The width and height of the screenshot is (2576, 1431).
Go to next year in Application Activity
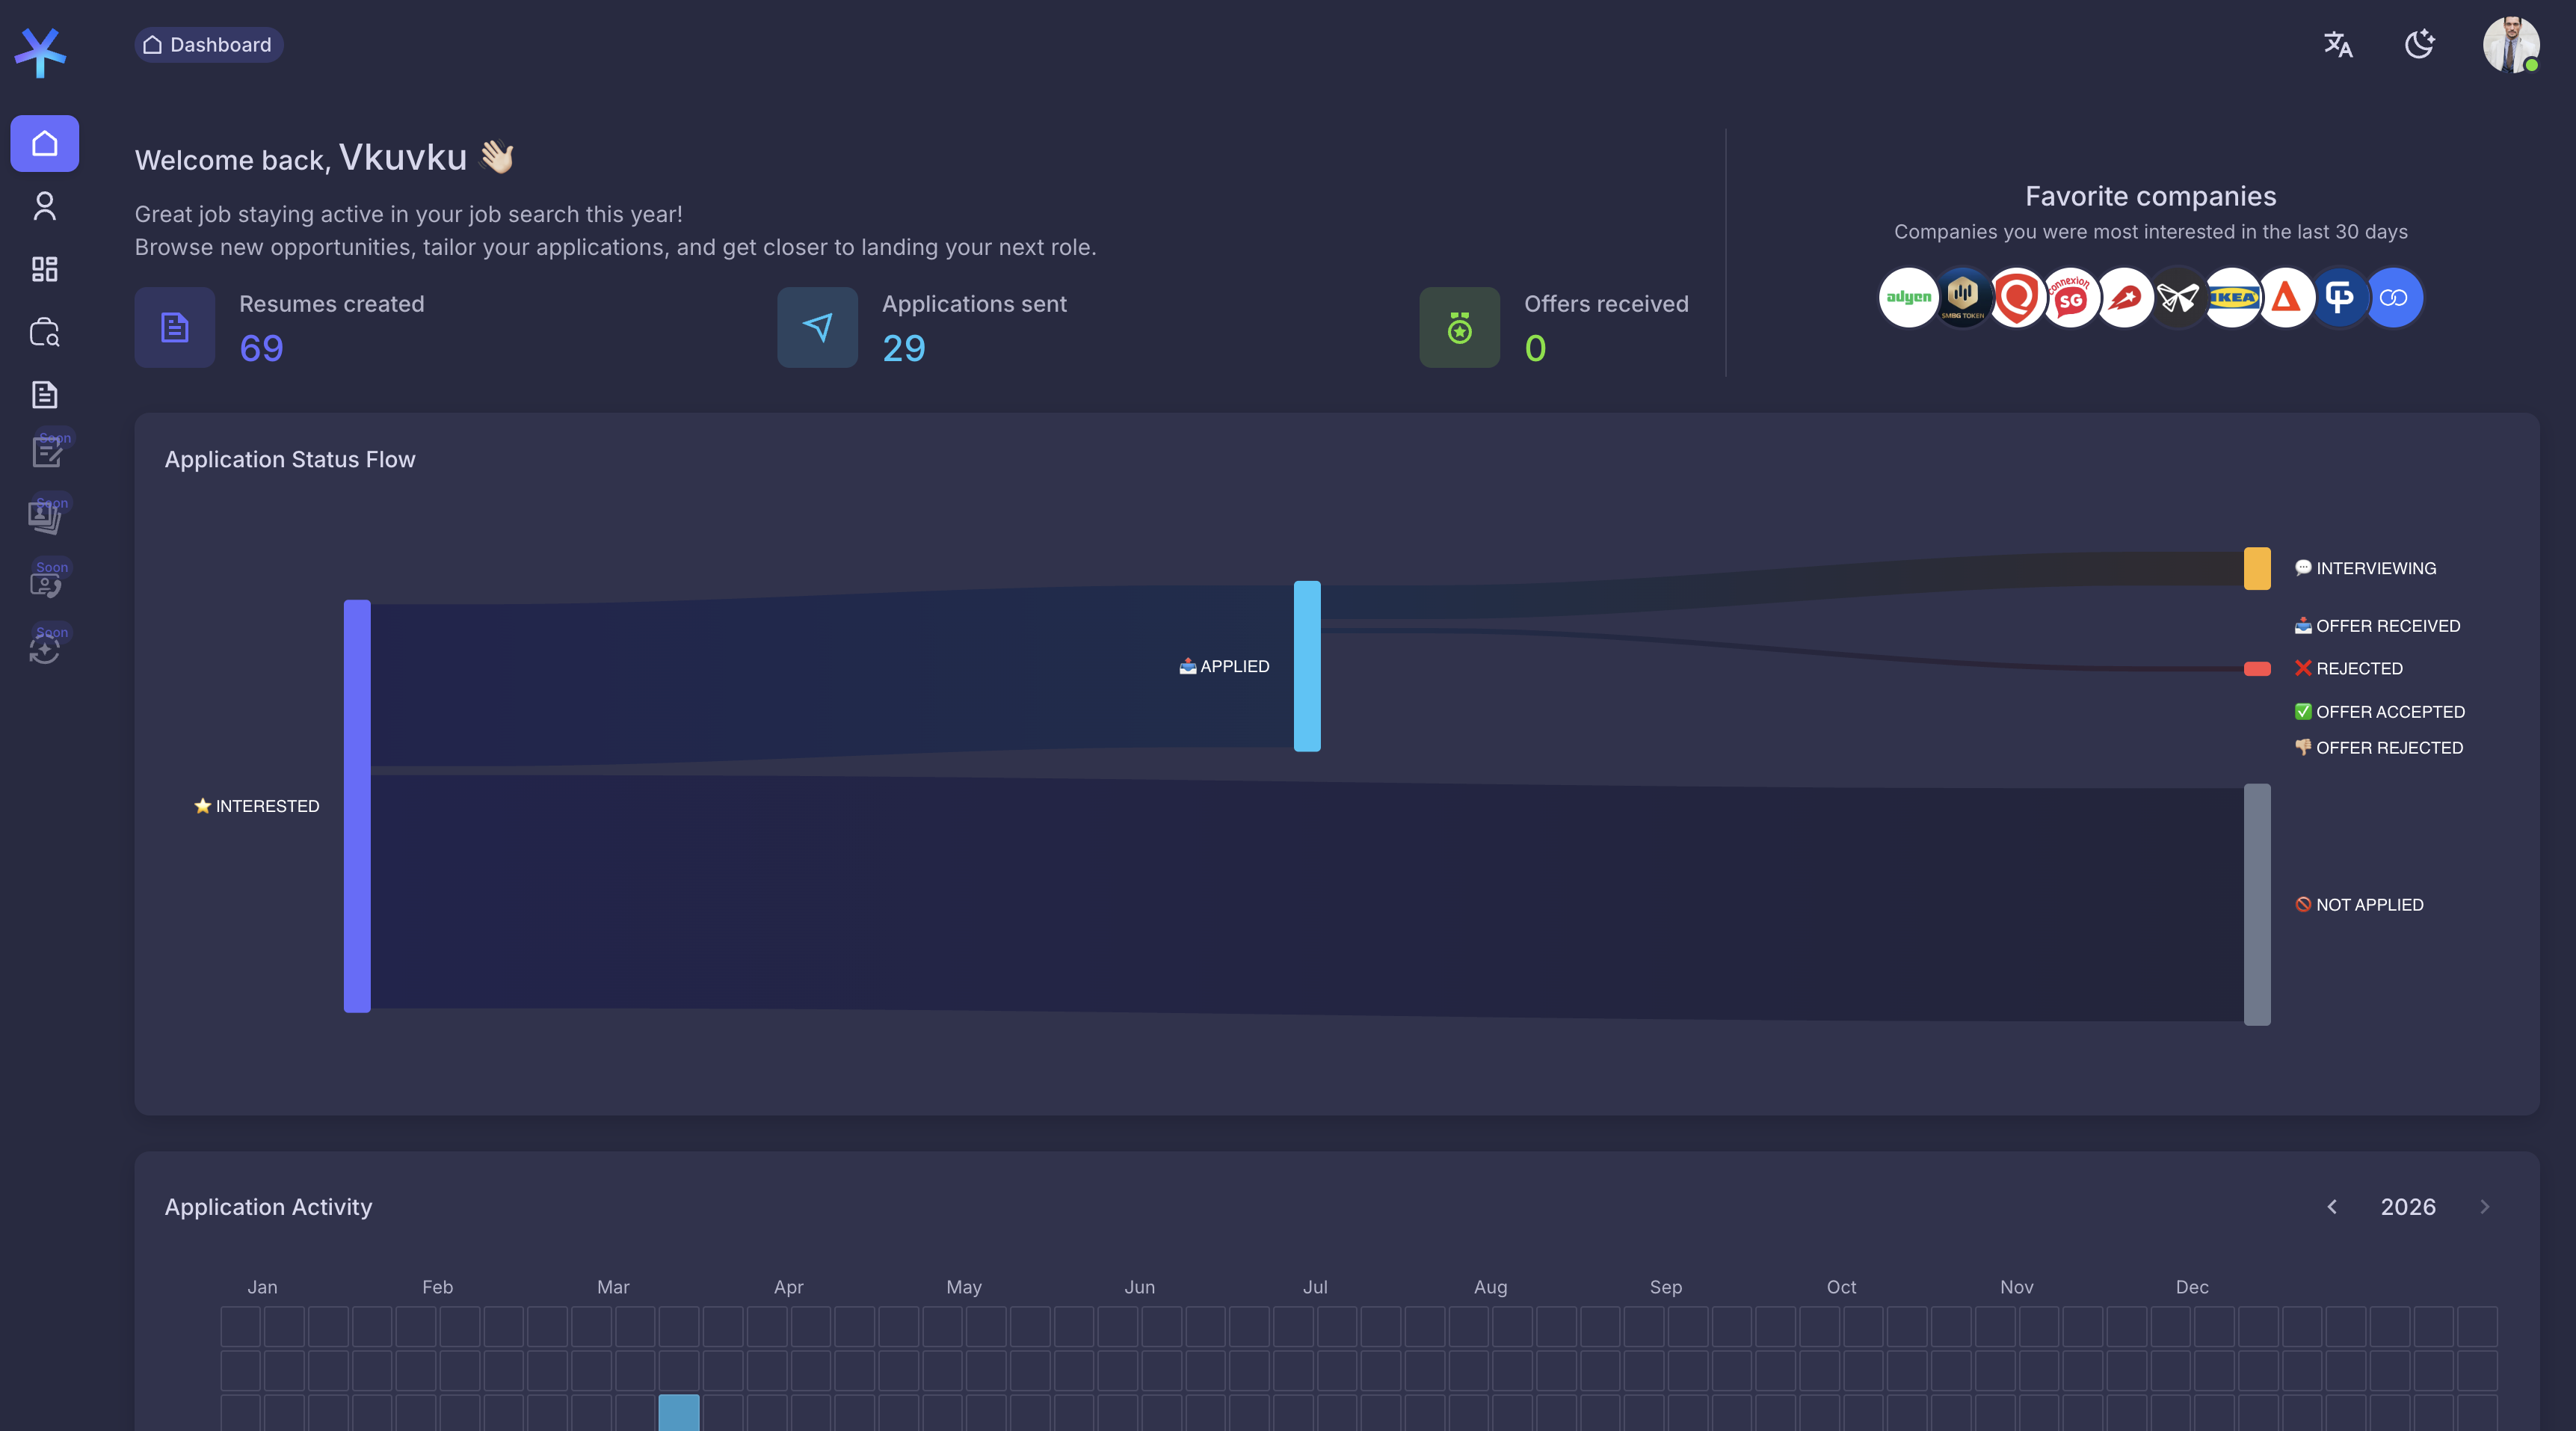pos(2485,1207)
